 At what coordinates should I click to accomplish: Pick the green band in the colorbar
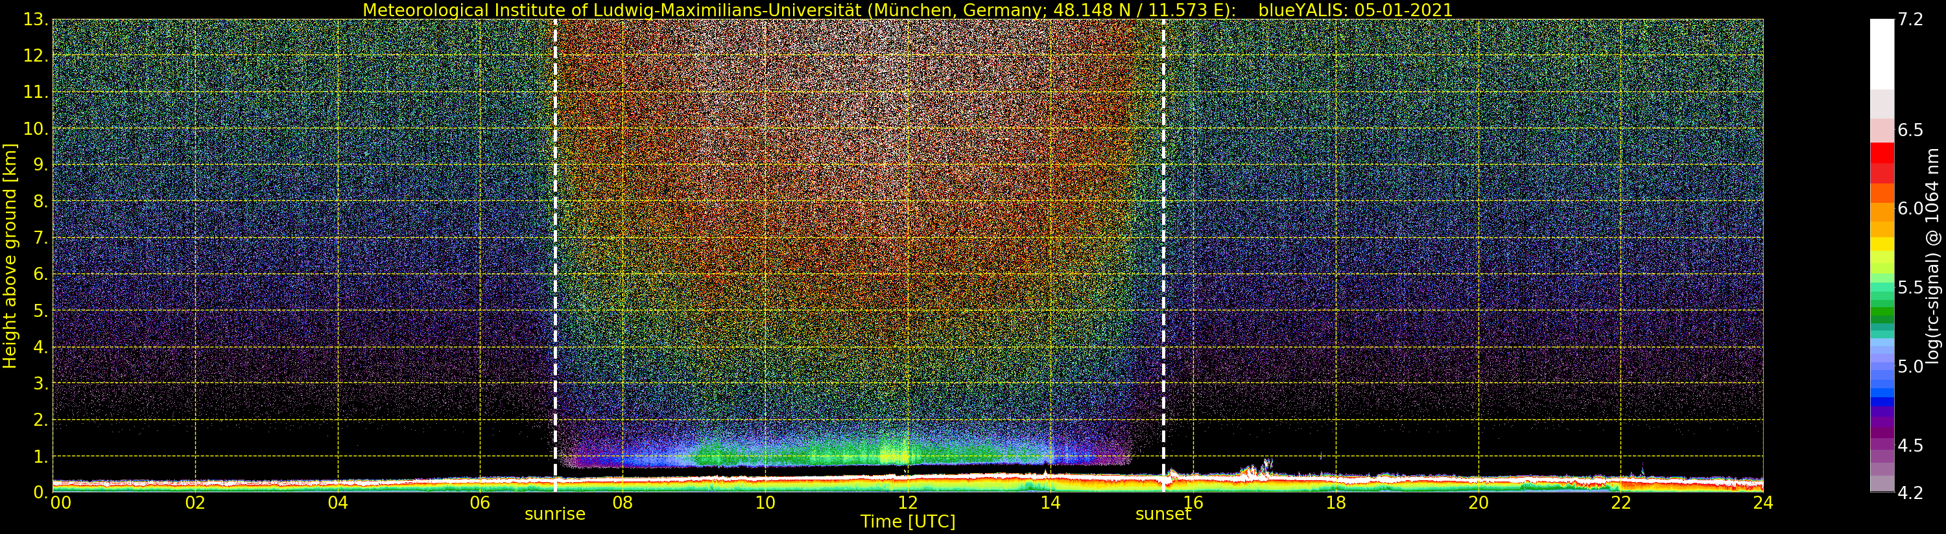click(x=1882, y=310)
